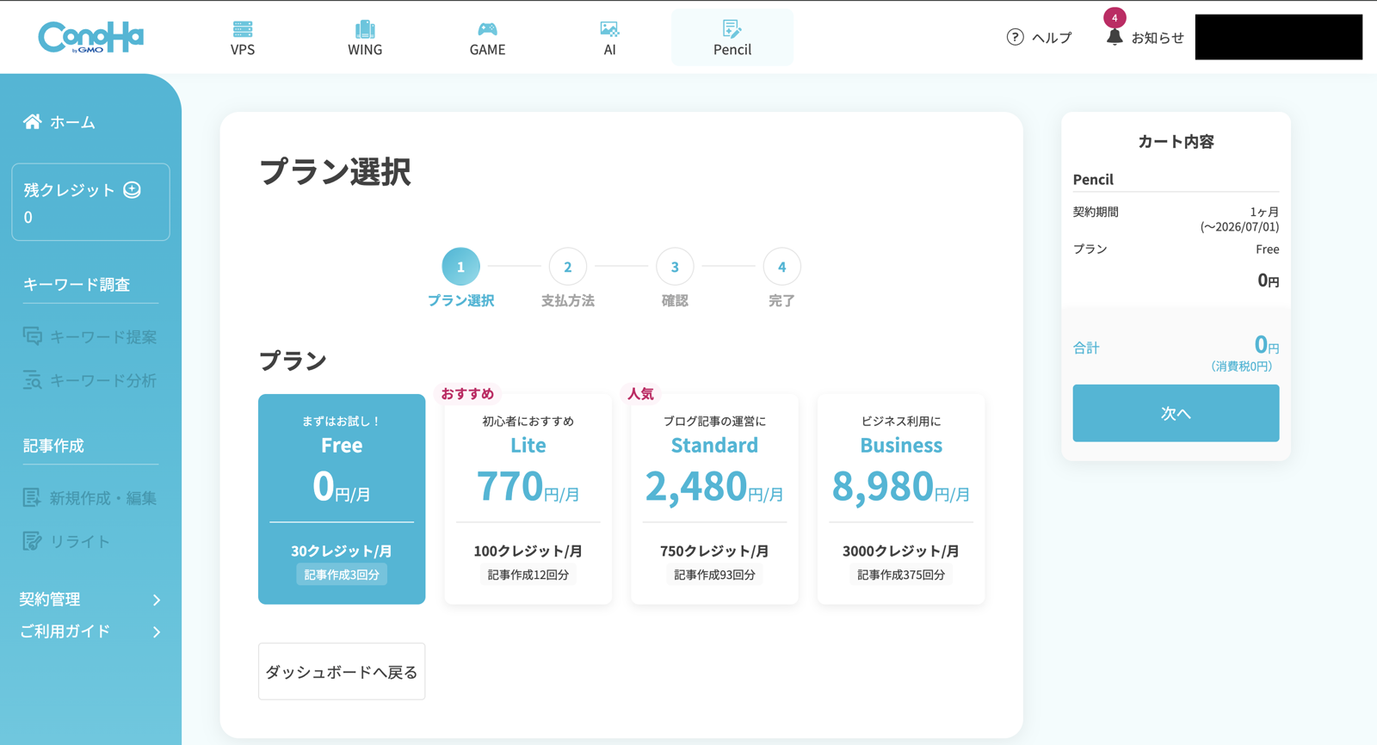Click the カート内容 heading
This screenshot has width=1377, height=745.
1176,142
